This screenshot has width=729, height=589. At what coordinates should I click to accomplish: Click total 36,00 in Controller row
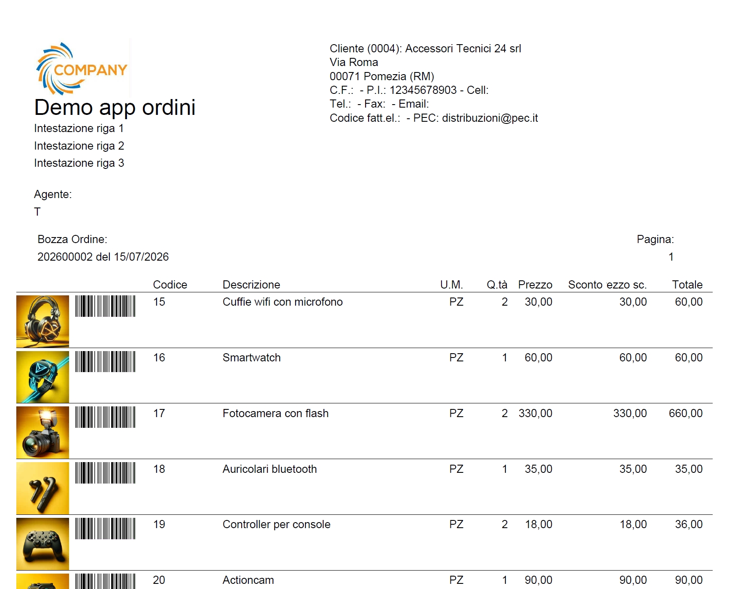[x=689, y=524]
